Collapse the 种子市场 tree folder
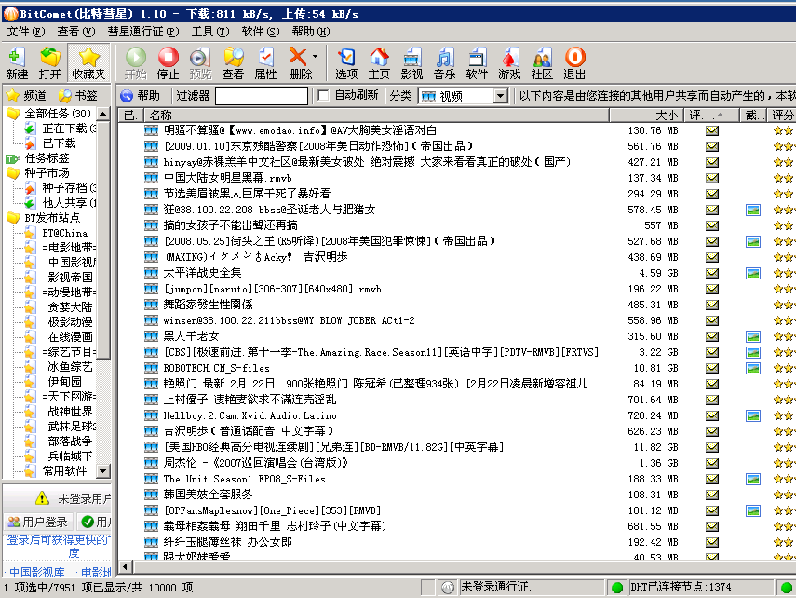Viewport: 796px width, 598px height. 13,173
